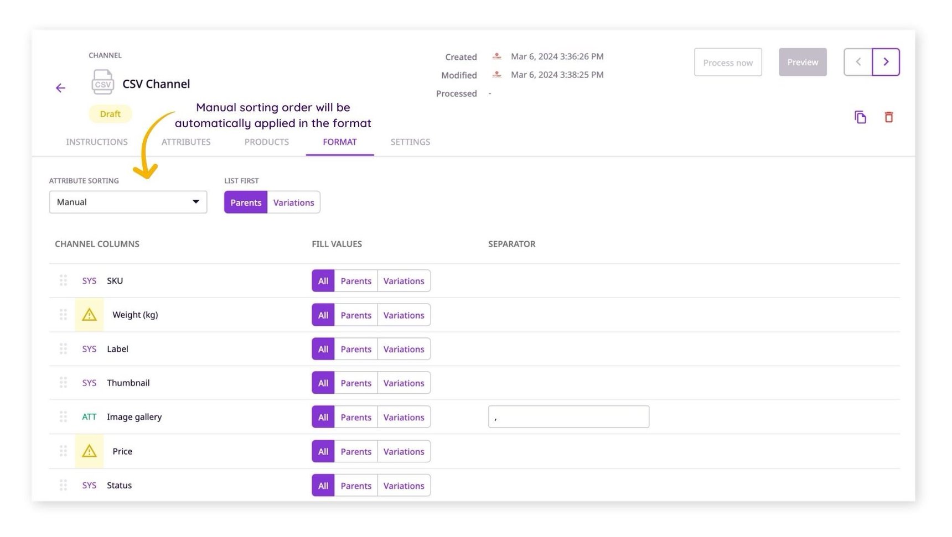Click the Draft status badge

click(x=110, y=114)
